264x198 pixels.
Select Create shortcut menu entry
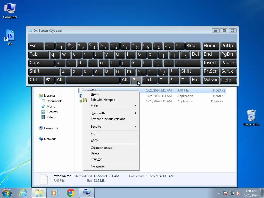click(x=113, y=148)
